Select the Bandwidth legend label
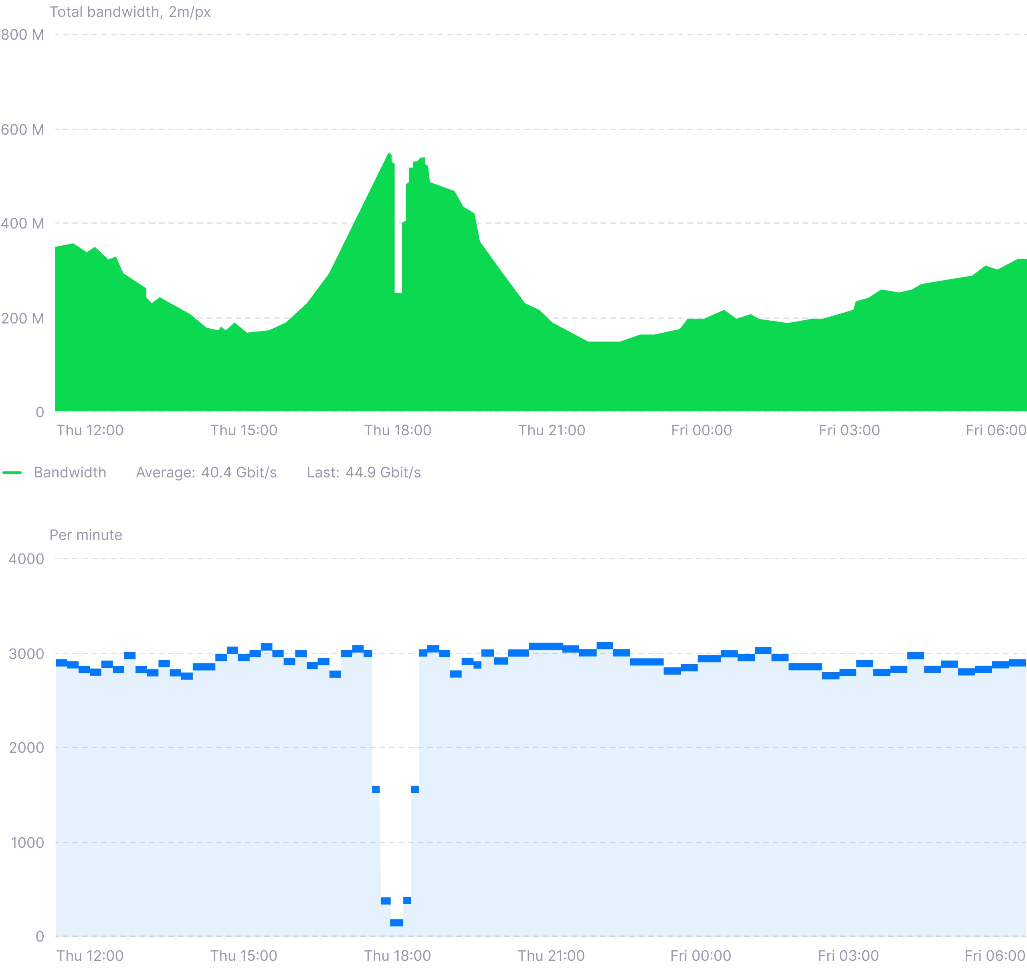This screenshot has width=1027, height=968. coord(70,472)
